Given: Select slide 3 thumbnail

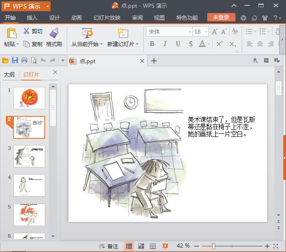Looking at the screenshot, I should pyautogui.click(x=29, y=156).
